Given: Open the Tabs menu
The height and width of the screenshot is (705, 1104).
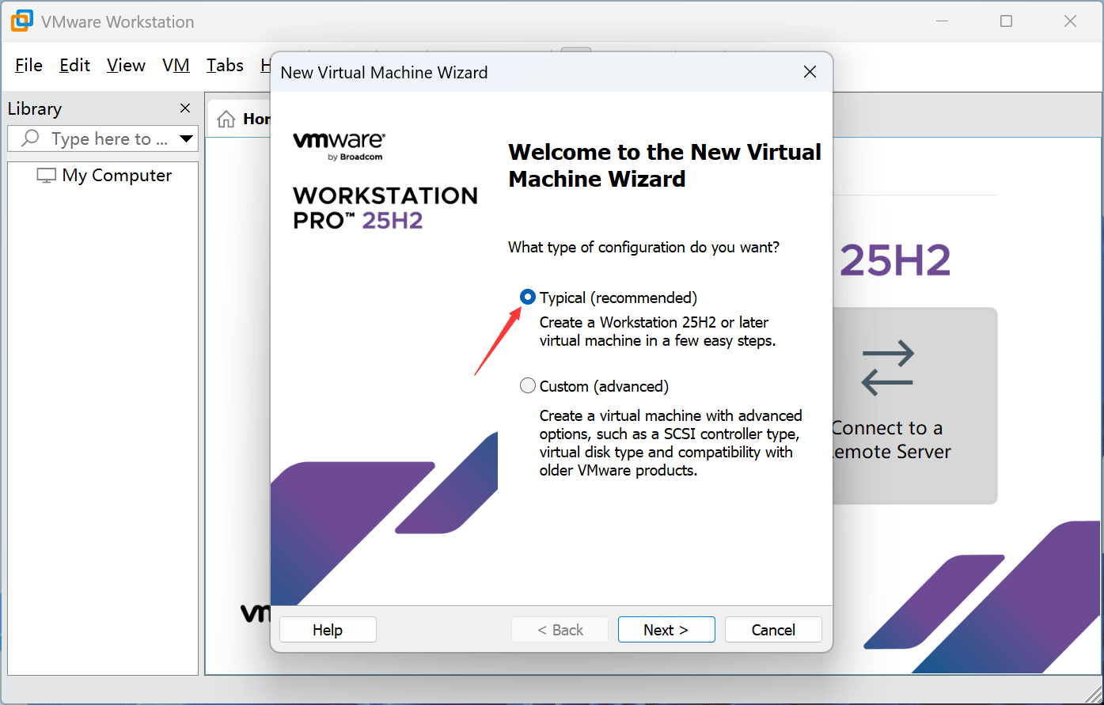Looking at the screenshot, I should pyautogui.click(x=225, y=66).
